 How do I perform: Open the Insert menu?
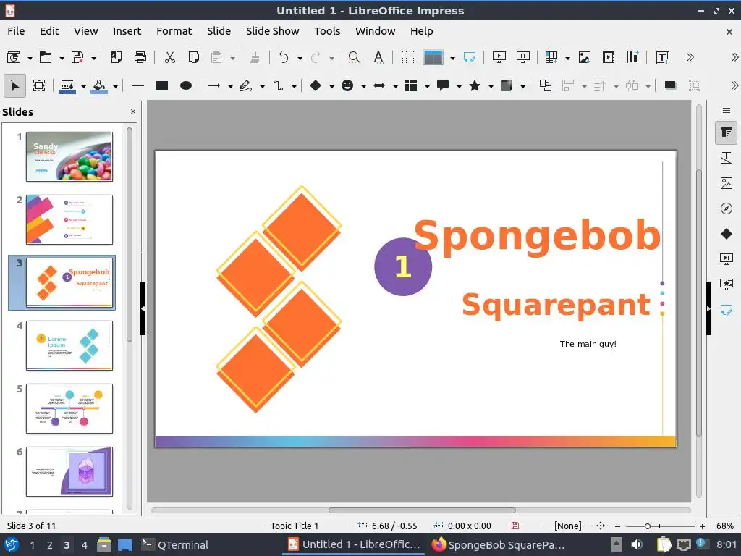(x=127, y=31)
